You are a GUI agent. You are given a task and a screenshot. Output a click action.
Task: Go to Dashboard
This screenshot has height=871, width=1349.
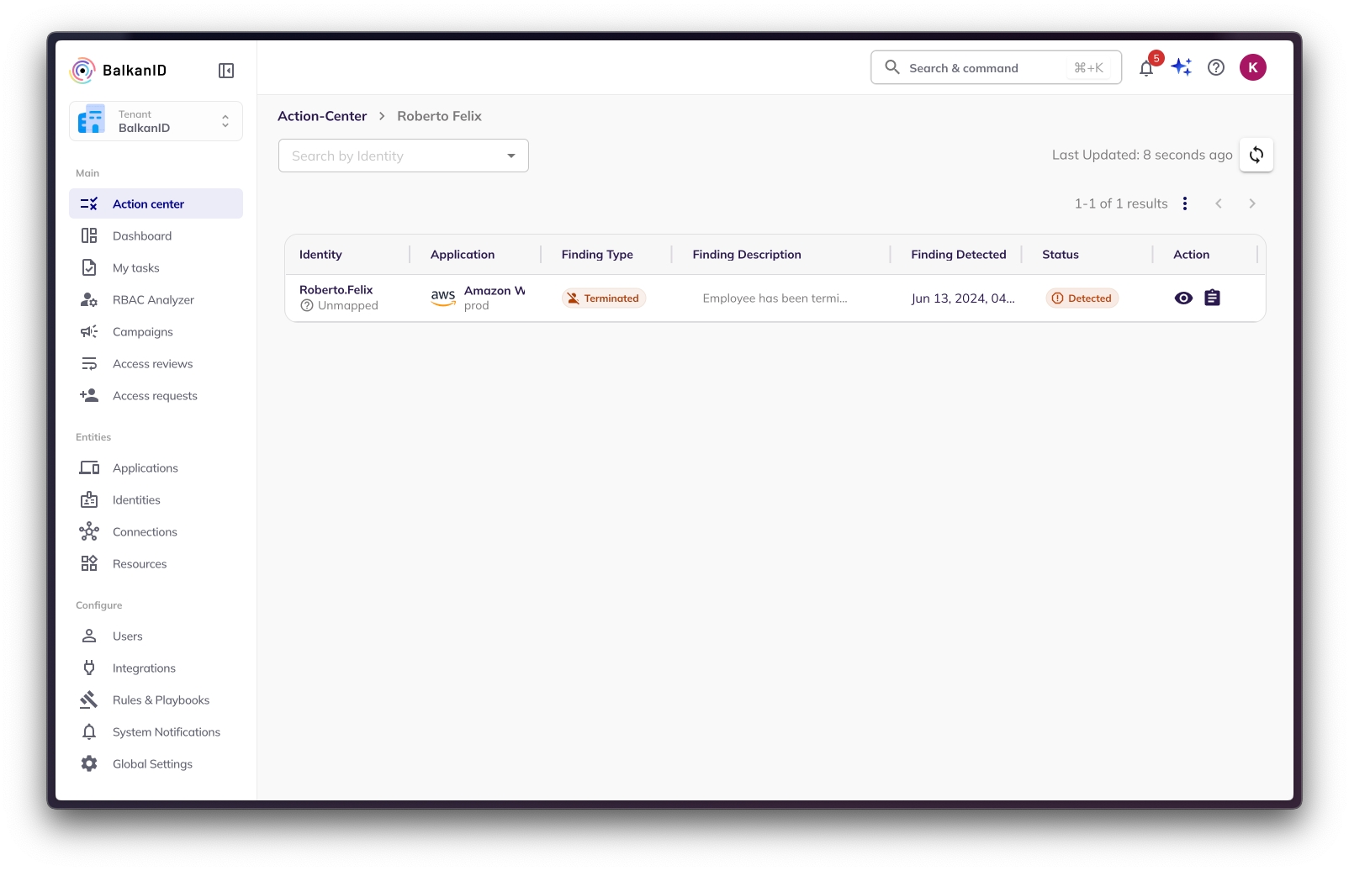156,235
